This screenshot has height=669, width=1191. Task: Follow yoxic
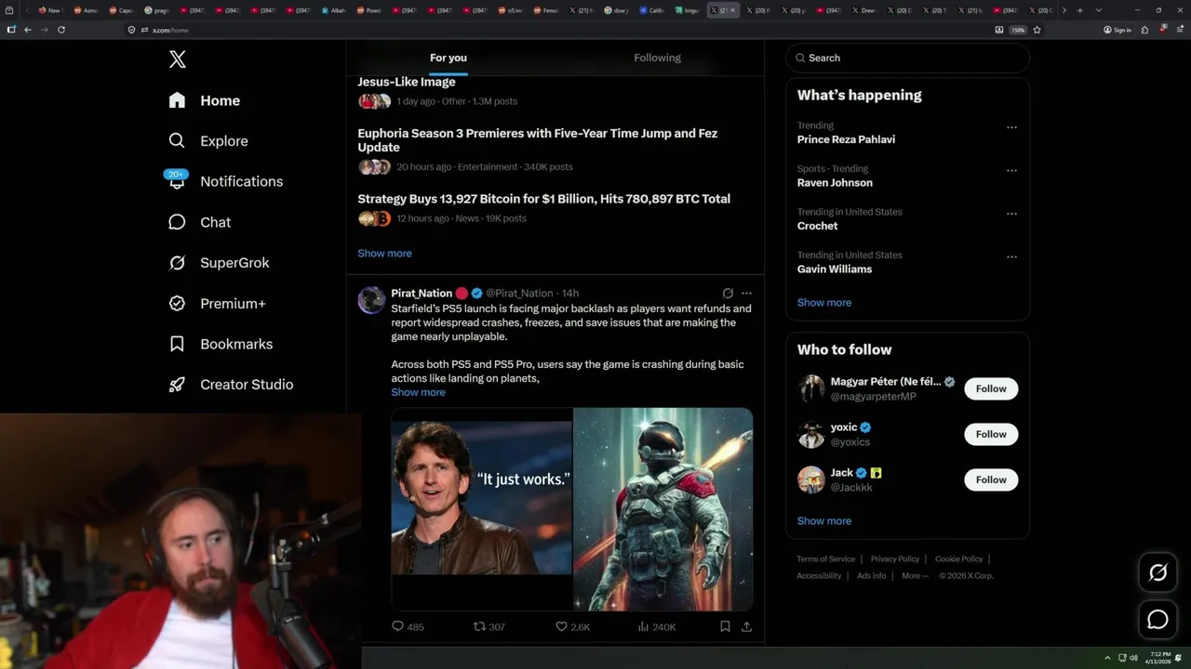point(991,434)
